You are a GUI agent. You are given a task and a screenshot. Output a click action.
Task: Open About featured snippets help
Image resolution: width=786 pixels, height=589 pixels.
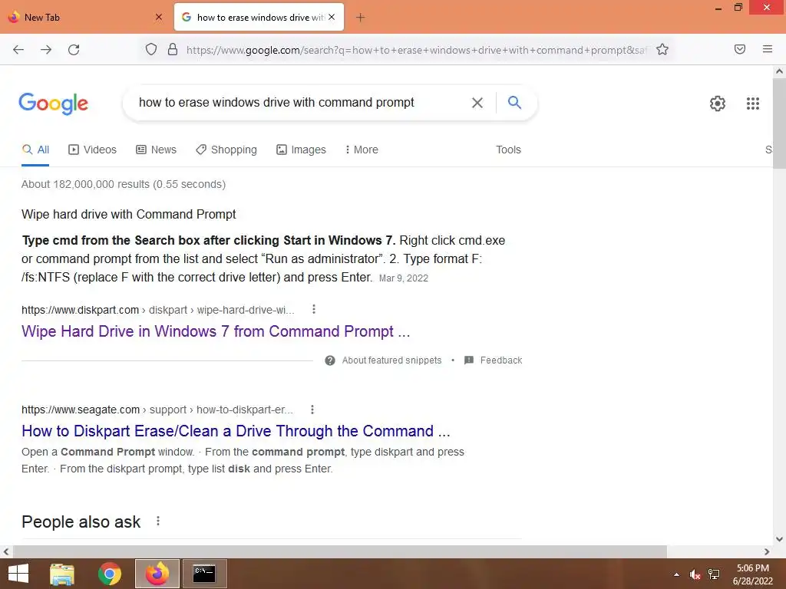coord(384,360)
